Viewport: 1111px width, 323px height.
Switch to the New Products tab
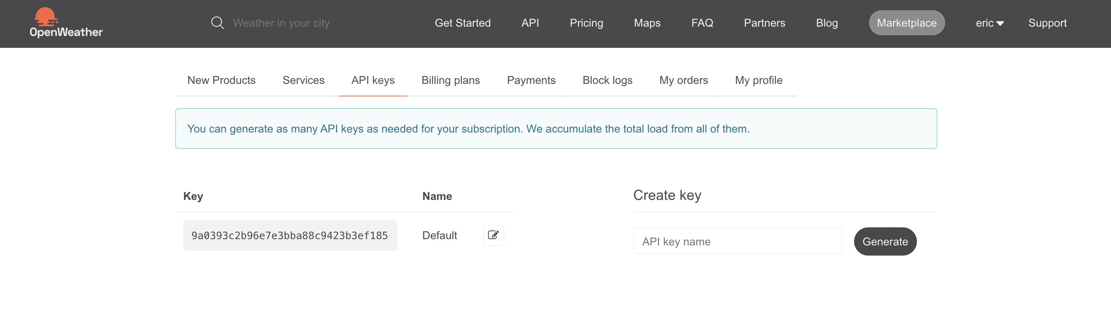221,80
